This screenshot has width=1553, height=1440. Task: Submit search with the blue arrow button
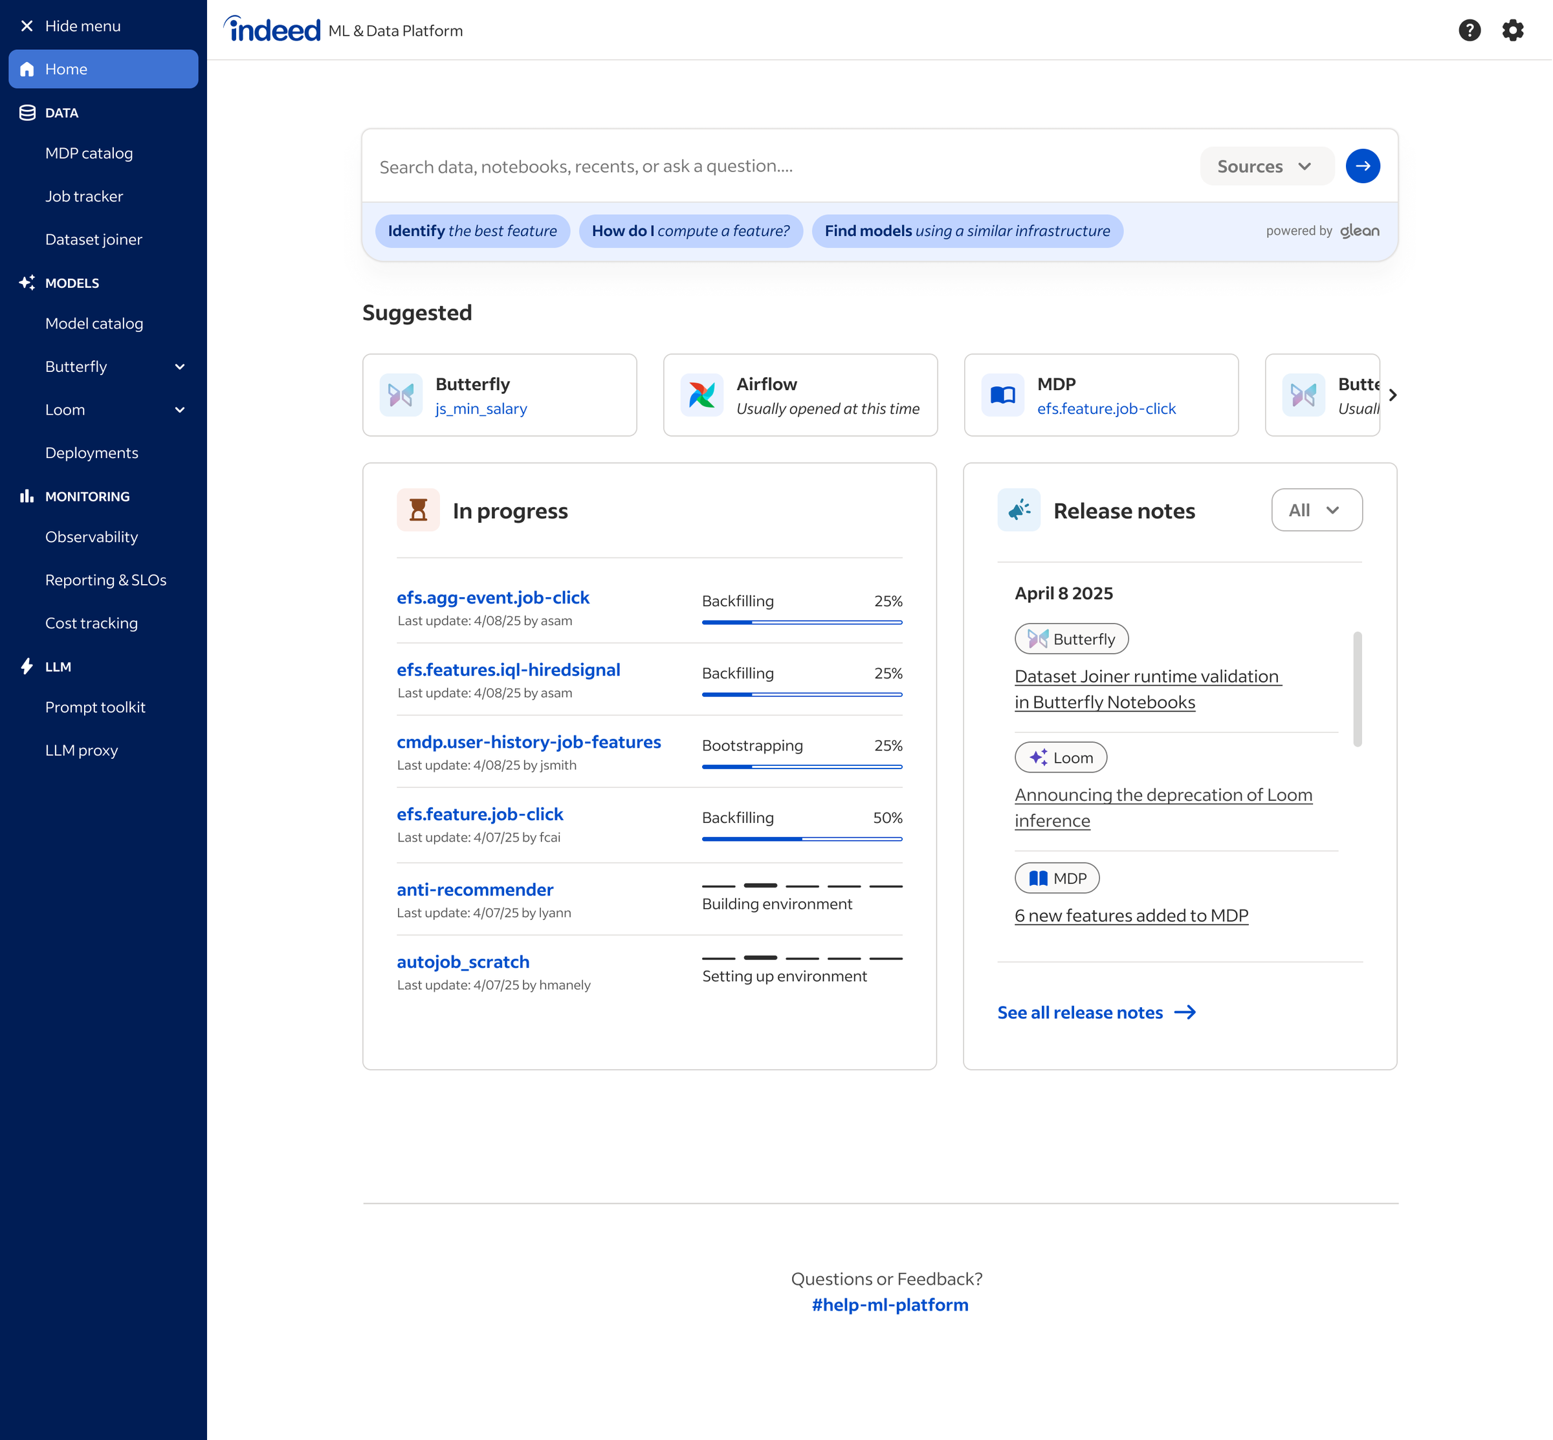(x=1362, y=166)
